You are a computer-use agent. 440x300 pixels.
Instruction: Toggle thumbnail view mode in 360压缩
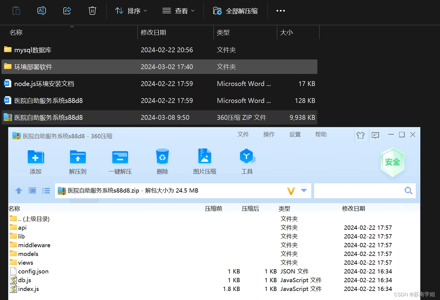coord(32,191)
